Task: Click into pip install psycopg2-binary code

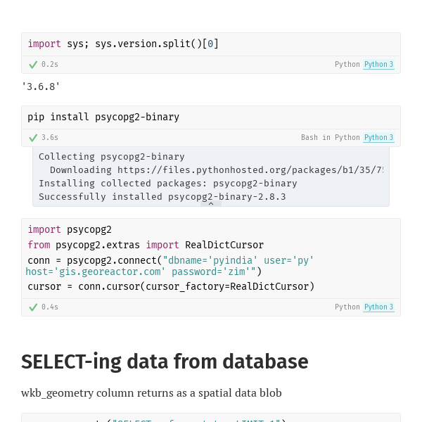Action: tap(103, 117)
